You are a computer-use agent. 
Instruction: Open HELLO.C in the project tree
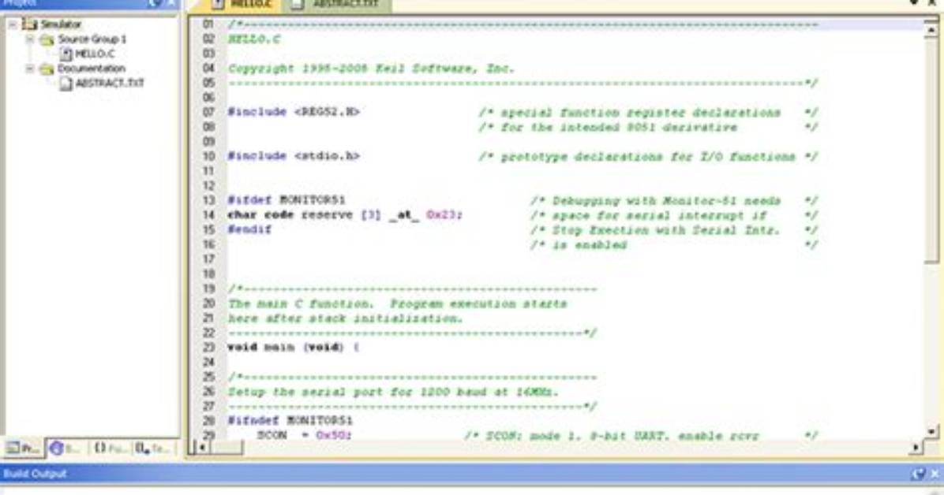click(x=95, y=54)
